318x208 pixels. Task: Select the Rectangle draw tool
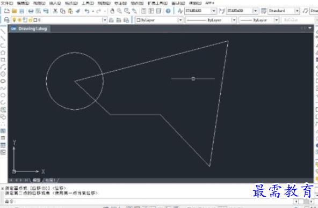pyautogui.click(x=3, y=60)
